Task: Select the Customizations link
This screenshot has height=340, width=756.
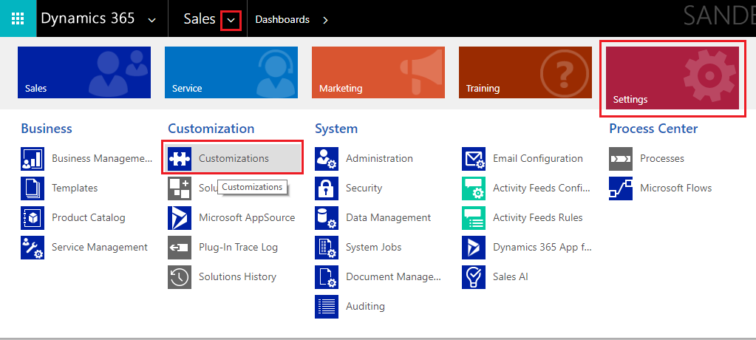Action: [x=234, y=158]
